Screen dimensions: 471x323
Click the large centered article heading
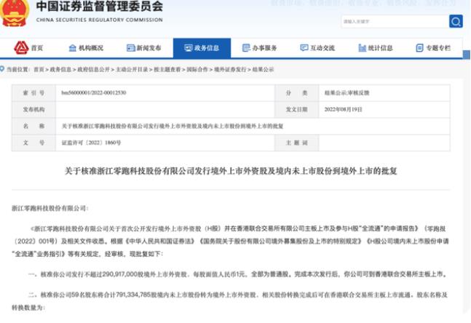pyautogui.click(x=231, y=171)
